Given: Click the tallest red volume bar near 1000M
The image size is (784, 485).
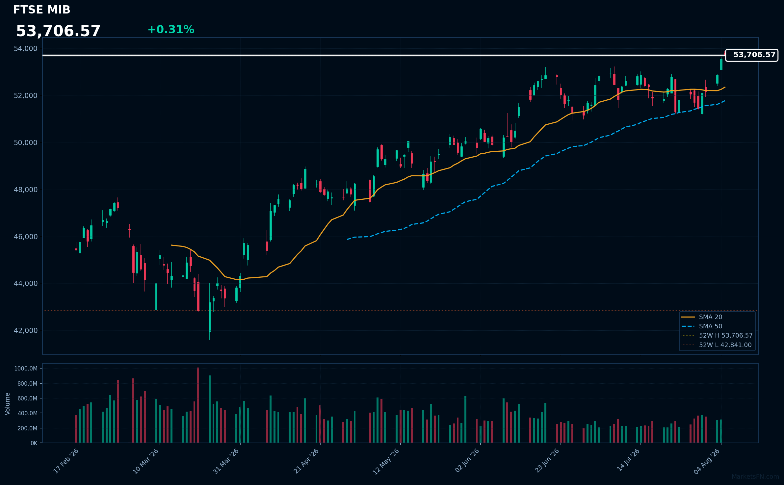Looking at the screenshot, I should pyautogui.click(x=198, y=405).
